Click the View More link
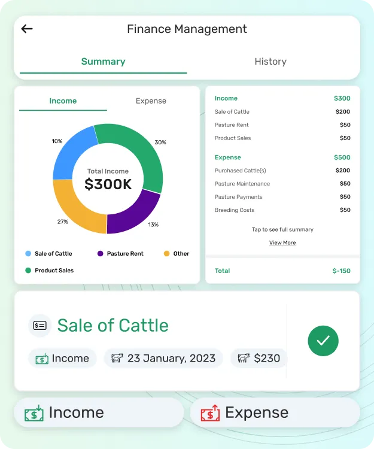The height and width of the screenshot is (449, 374). [282, 242]
